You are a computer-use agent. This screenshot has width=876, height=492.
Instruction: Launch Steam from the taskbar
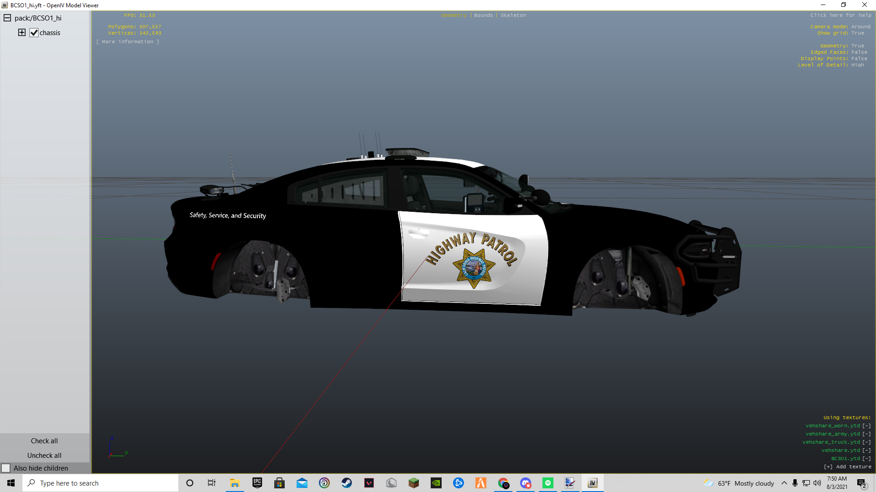click(347, 483)
